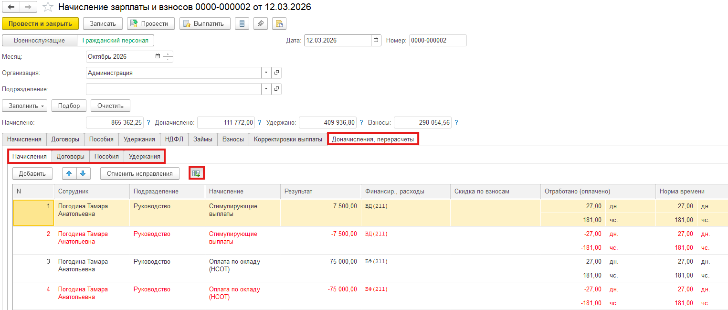This screenshot has width=728, height=310.
Task: Sort by the Сотрудник column header
Action: (92, 192)
